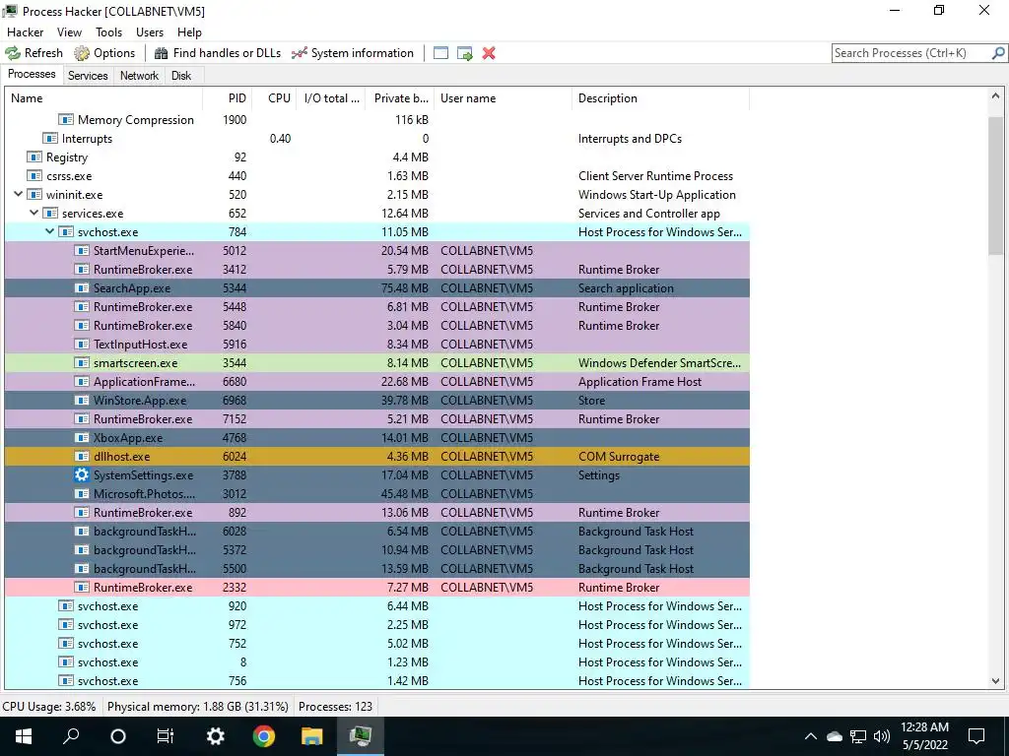This screenshot has height=756, width=1009.
Task: Select the ApplicationFrame... process row
Action: 377,381
